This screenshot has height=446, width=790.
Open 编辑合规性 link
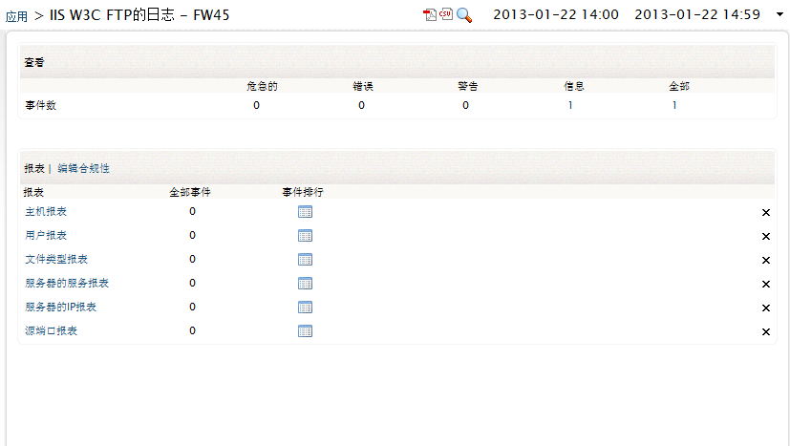pyautogui.click(x=84, y=168)
